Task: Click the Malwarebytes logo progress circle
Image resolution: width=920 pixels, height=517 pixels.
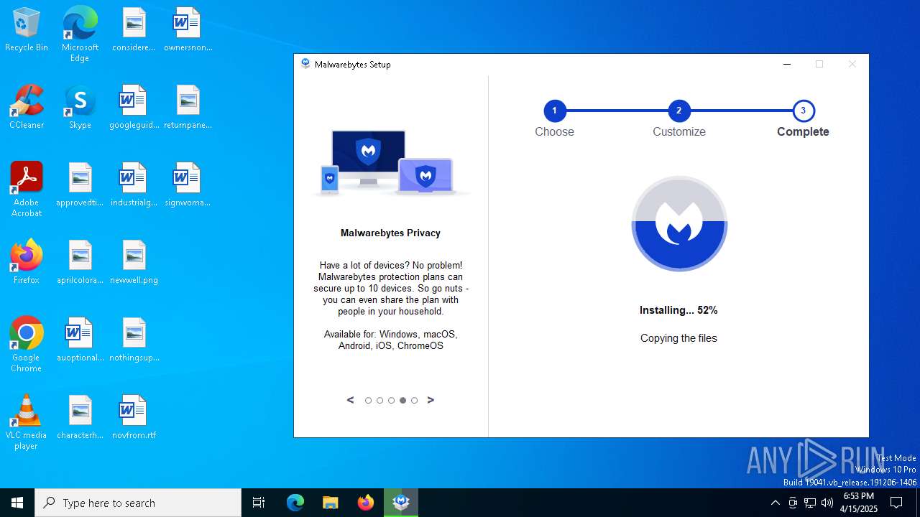Action: tap(679, 224)
